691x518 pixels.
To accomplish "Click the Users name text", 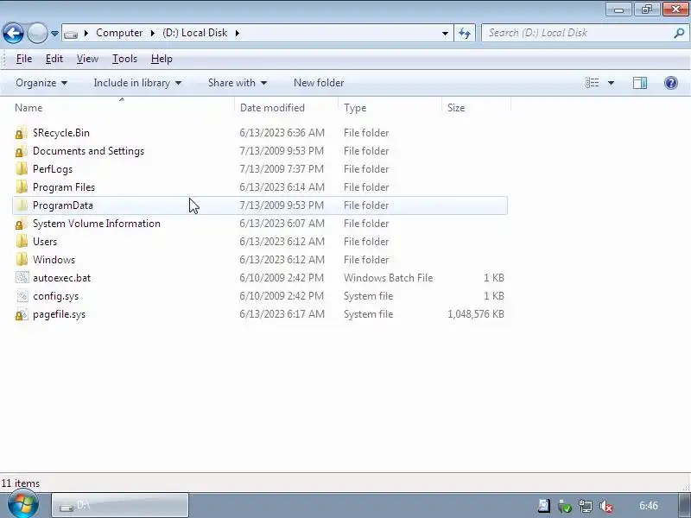I will [x=45, y=242].
